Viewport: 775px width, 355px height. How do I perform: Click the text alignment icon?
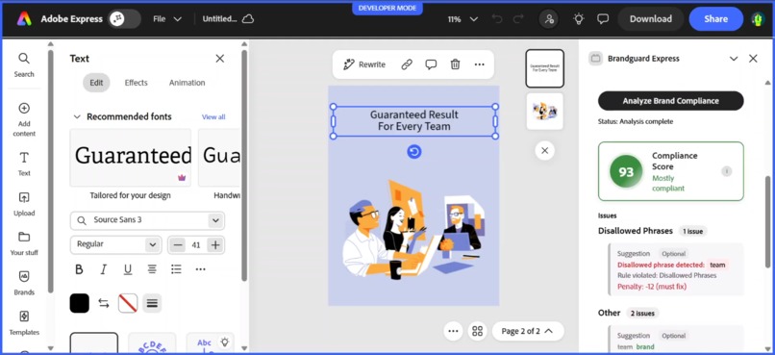pyautogui.click(x=152, y=269)
